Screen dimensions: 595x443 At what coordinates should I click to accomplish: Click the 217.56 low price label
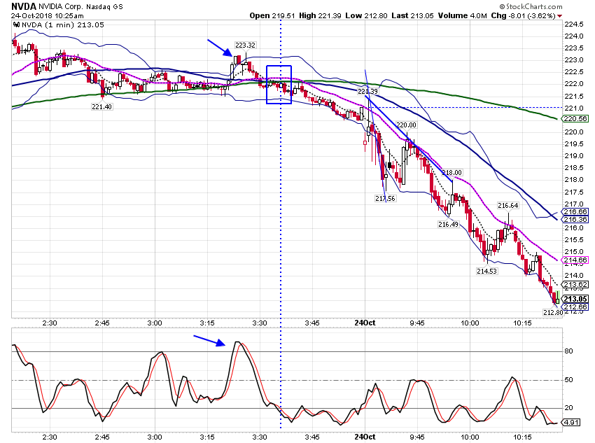tap(385, 198)
